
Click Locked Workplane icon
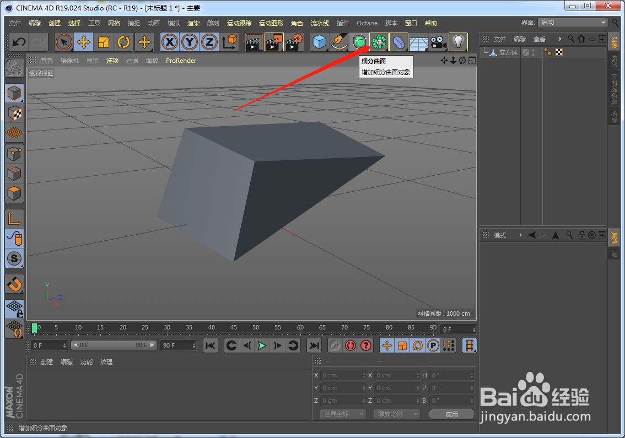tap(14, 309)
